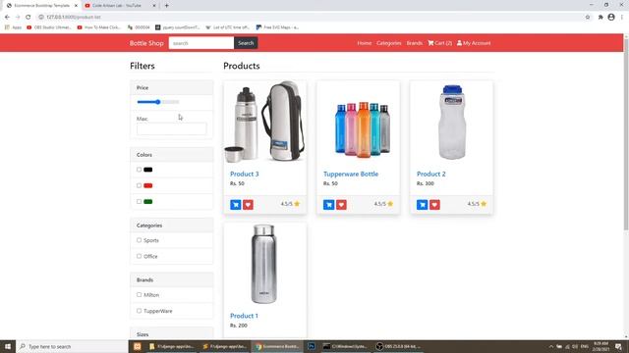The image size is (629, 353).
Task: Open Product 2 title link
Action: click(x=431, y=174)
